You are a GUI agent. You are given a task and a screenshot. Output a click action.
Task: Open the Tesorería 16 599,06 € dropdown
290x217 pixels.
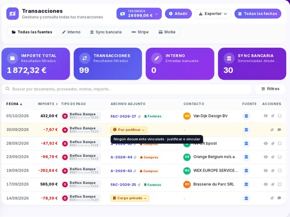(139, 14)
